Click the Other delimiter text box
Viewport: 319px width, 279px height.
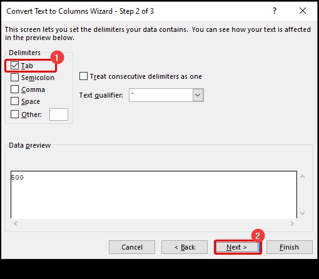(59, 114)
